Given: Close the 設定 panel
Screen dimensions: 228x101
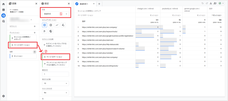Looking at the screenshot, I should pyautogui.click(x=69, y=4).
